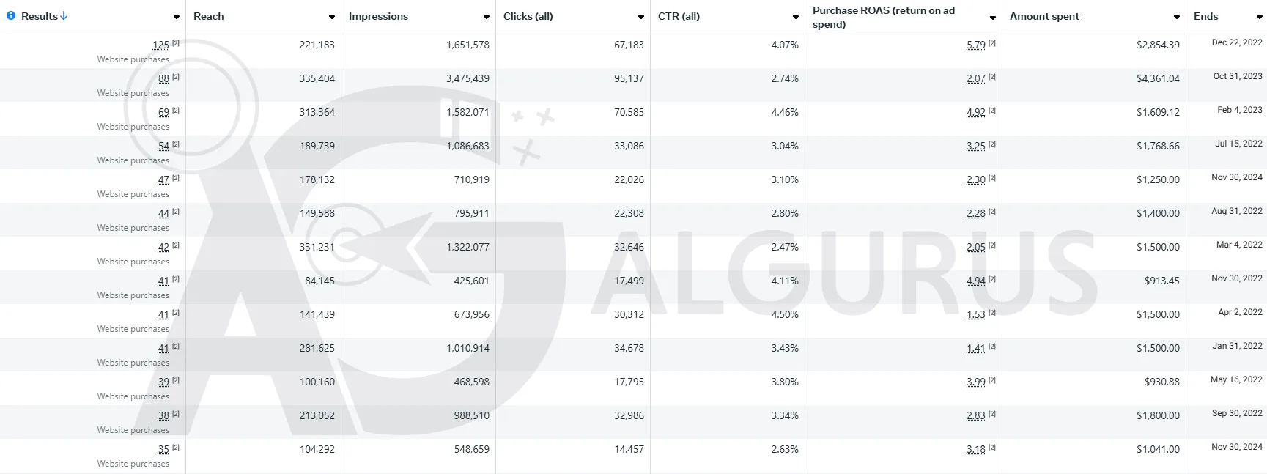Click the footnote marker next to 88 results
The height and width of the screenshot is (474, 1267).
click(x=176, y=77)
